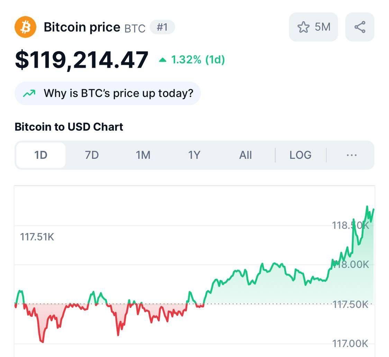Open "Why is BTC's price up today?"
The height and width of the screenshot is (357, 389).
tap(118, 93)
